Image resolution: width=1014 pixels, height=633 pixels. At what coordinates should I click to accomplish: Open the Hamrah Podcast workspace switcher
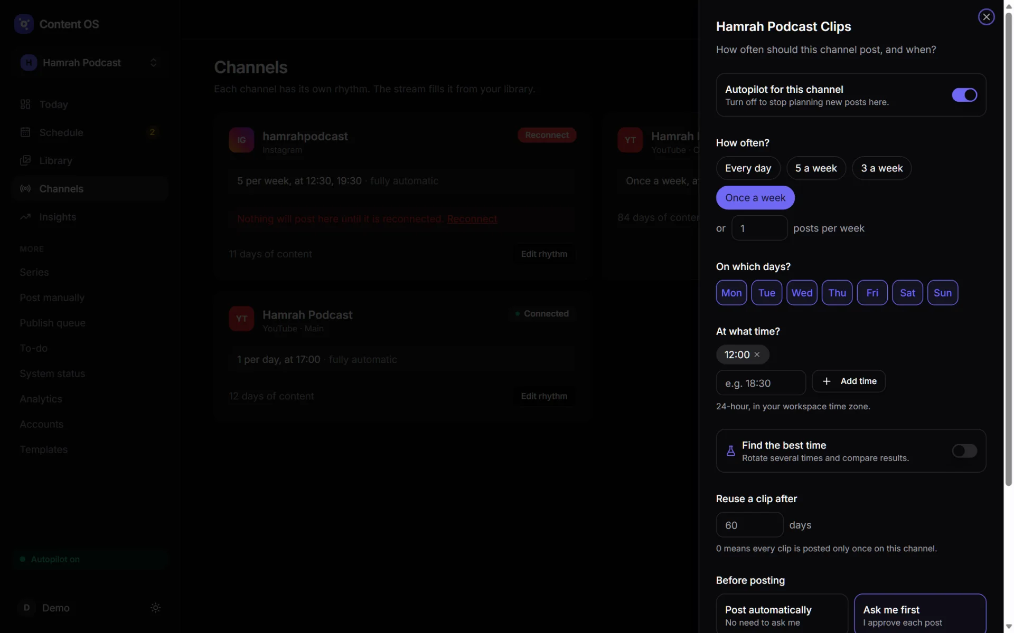tap(90, 62)
